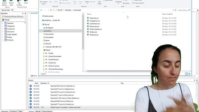Click 'Desktop' in the address breadcrumb
The height and width of the screenshot is (112, 199).
click(x=68, y=10)
